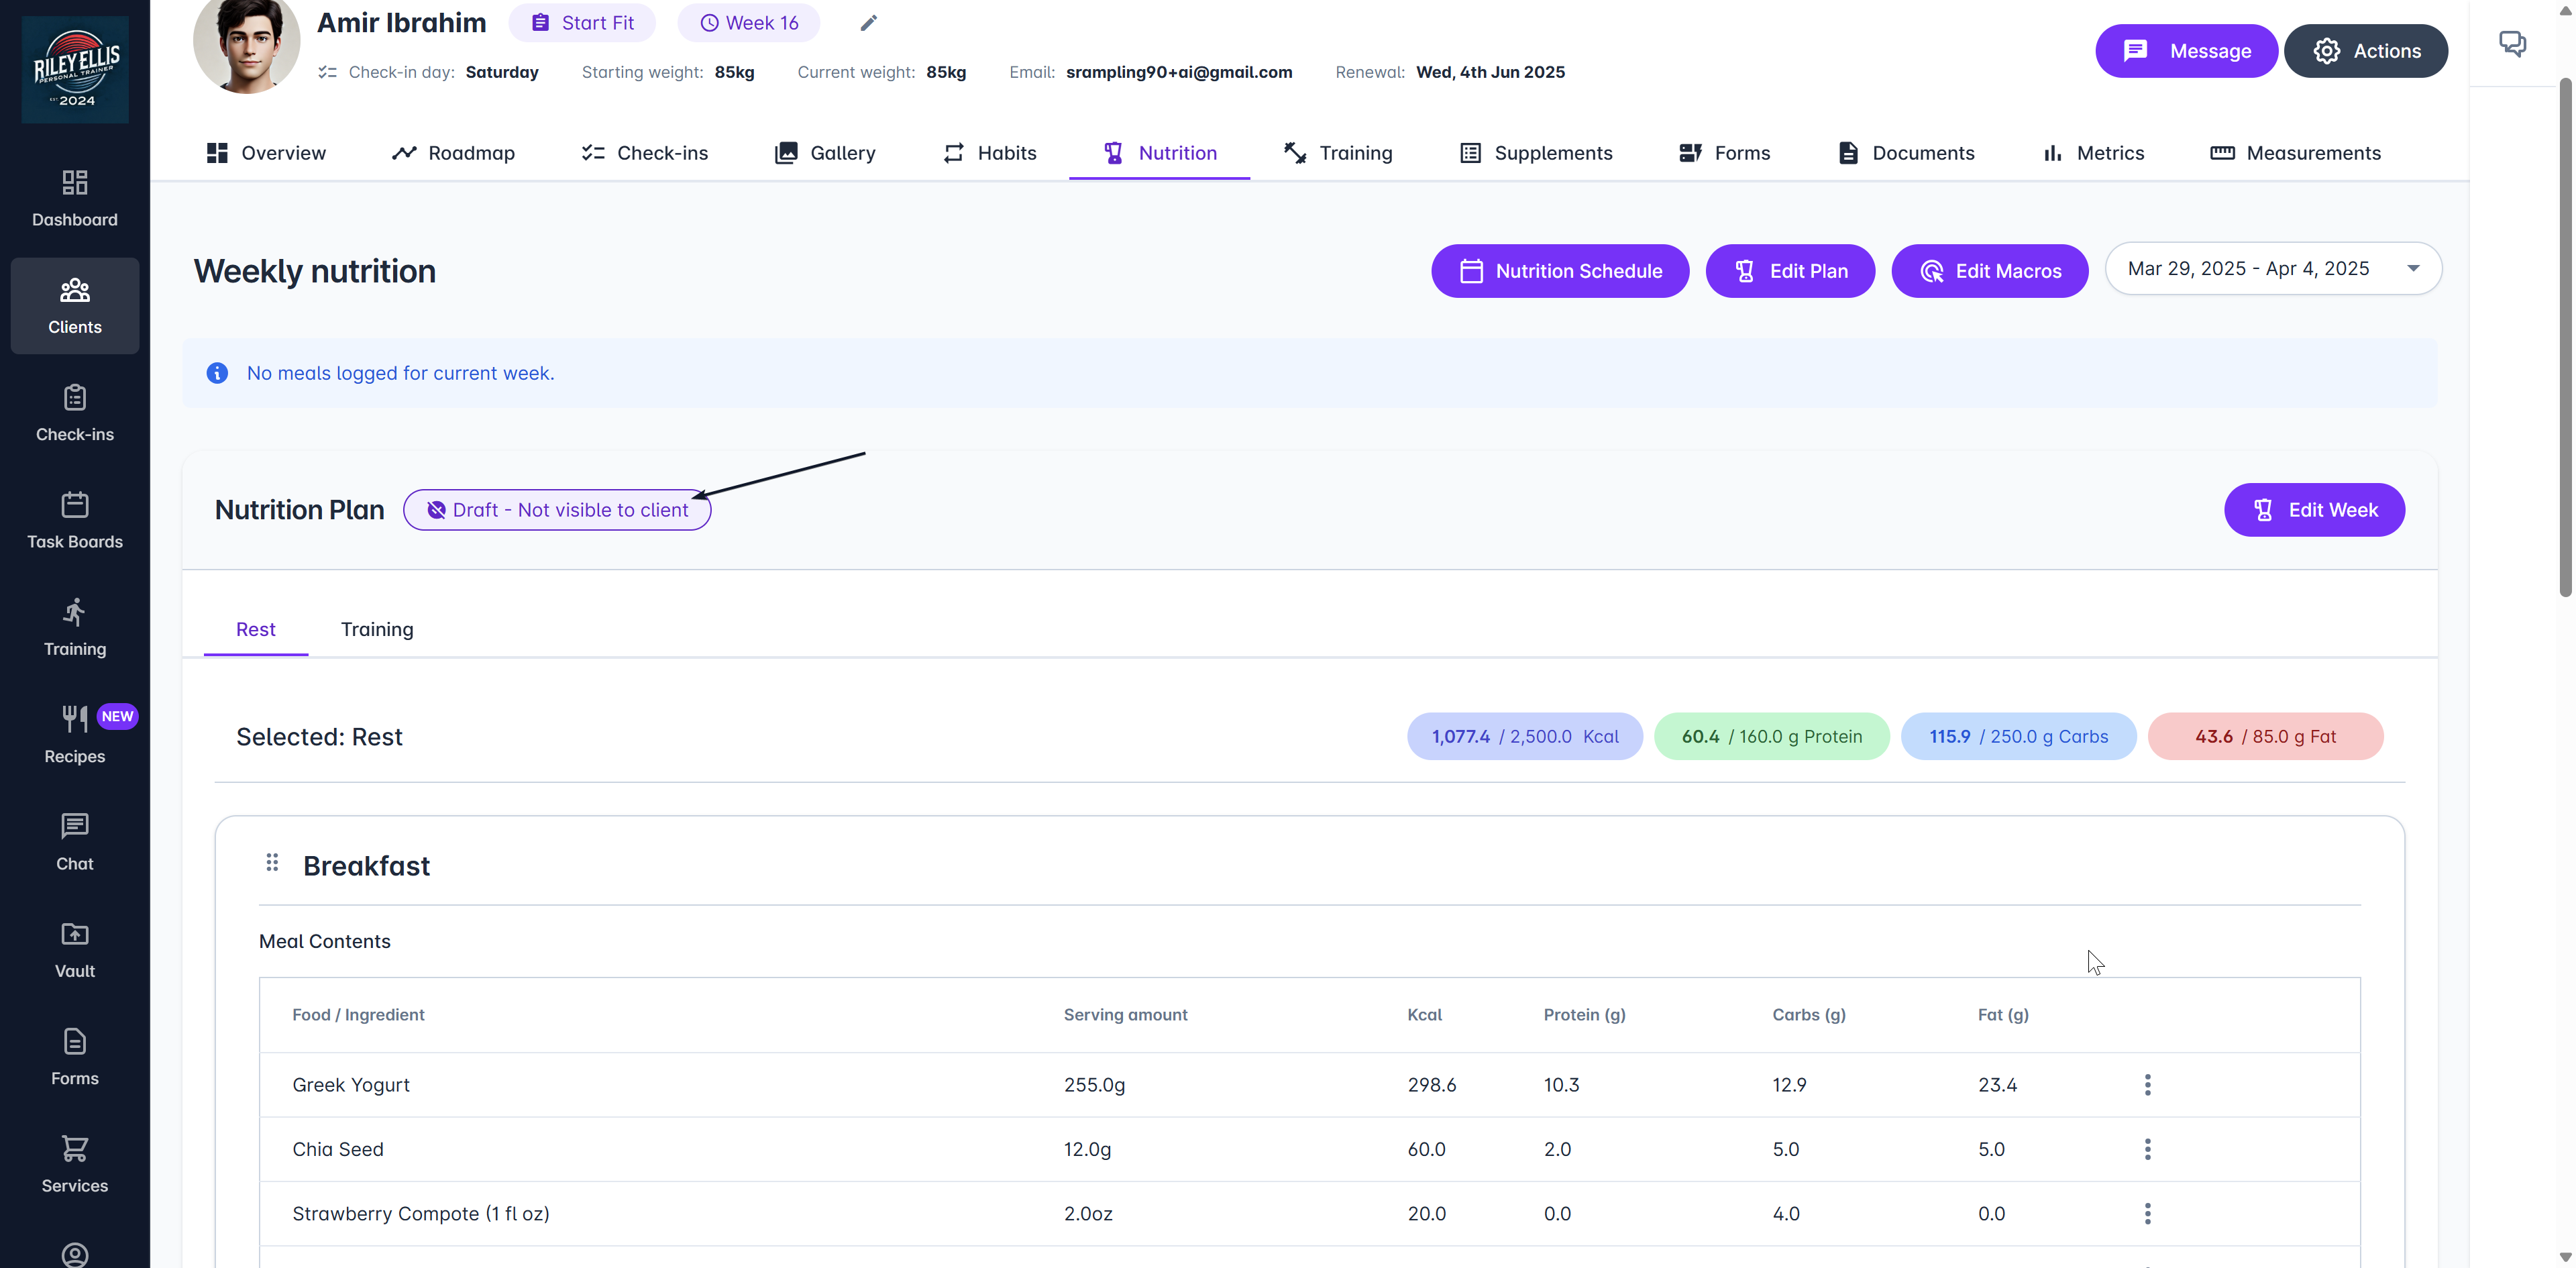Image resolution: width=2576 pixels, height=1268 pixels.
Task: Select the Nutrition tab
Action: [x=1159, y=153]
